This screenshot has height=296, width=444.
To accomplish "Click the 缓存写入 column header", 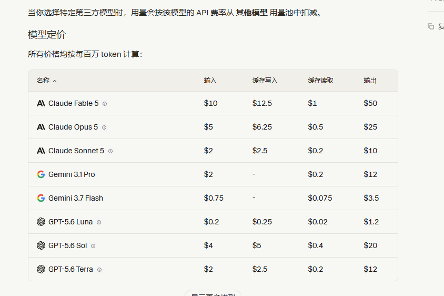I will [265, 81].
